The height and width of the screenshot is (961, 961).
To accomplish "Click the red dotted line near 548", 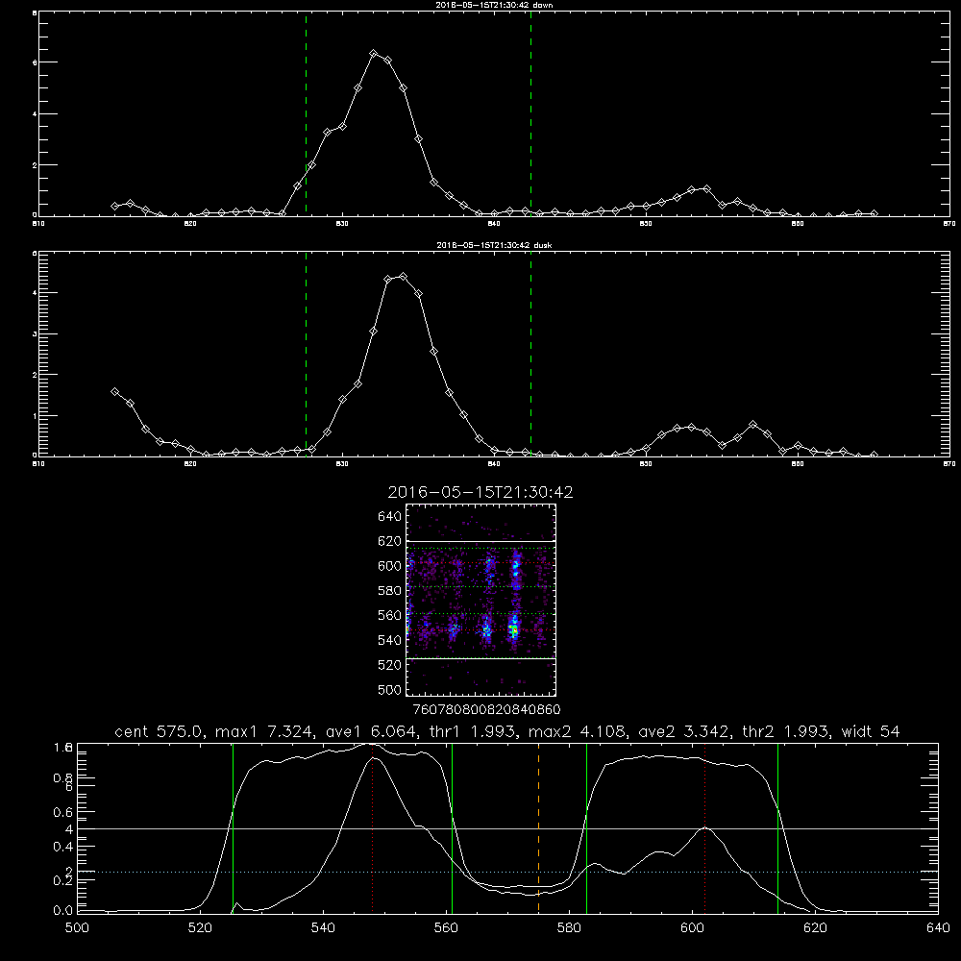I will (373, 828).
